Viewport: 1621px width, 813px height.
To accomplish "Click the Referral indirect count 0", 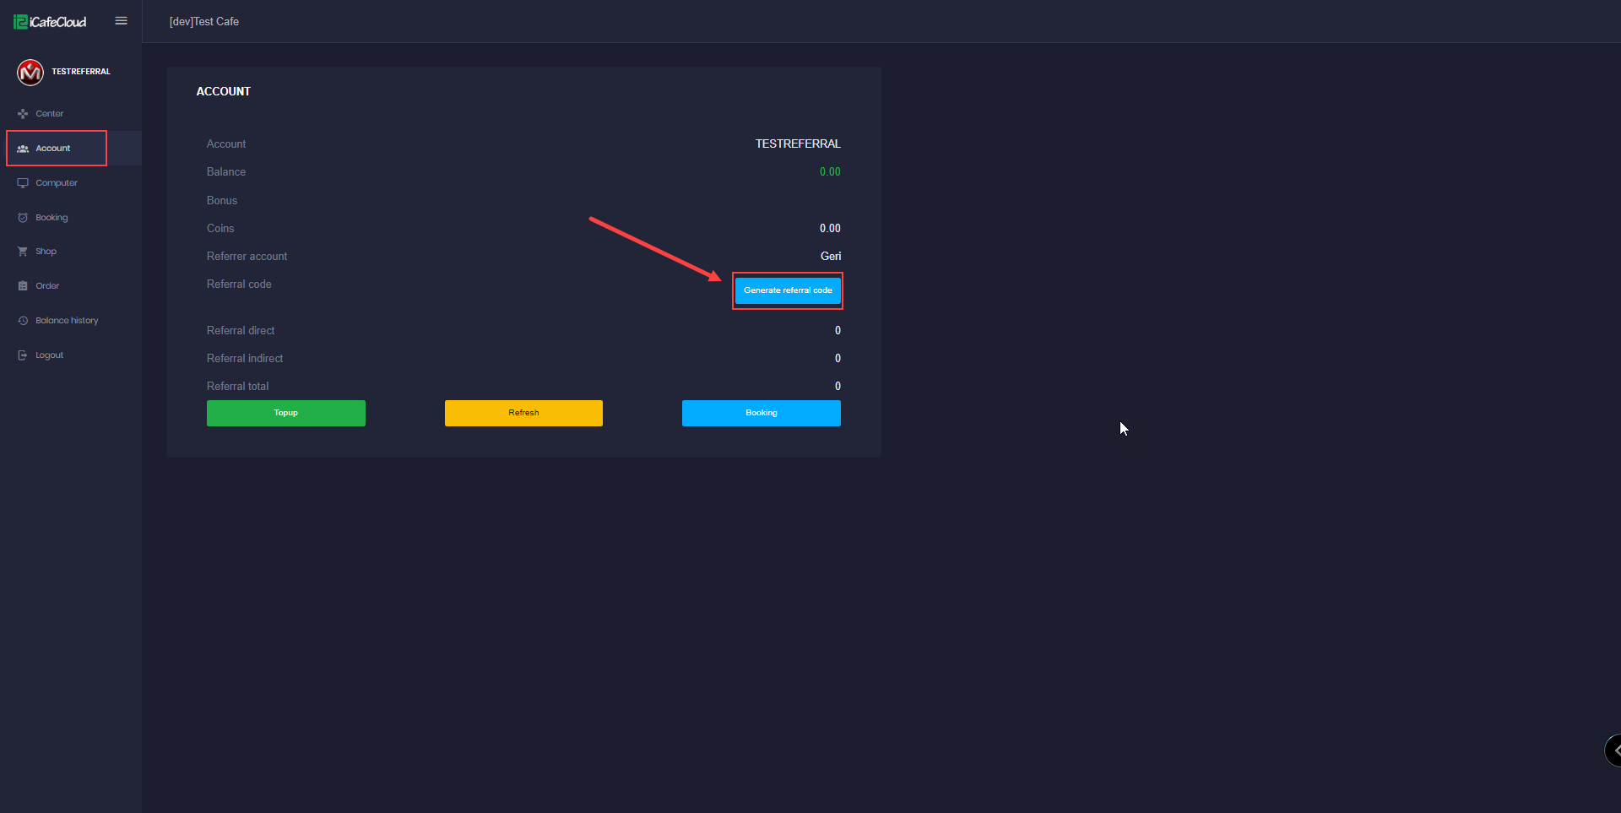I will [x=838, y=359].
